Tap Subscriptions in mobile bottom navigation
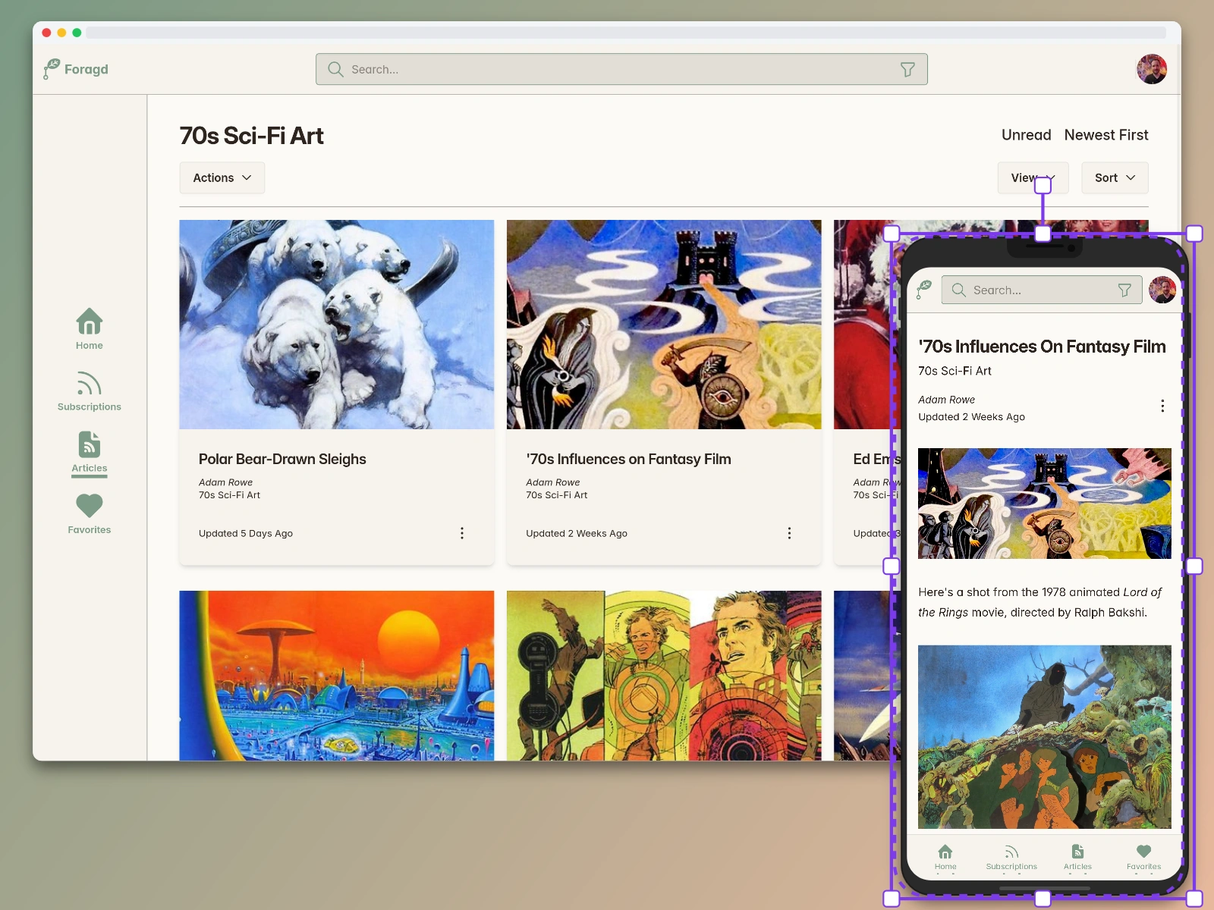The image size is (1214, 910). [1011, 857]
